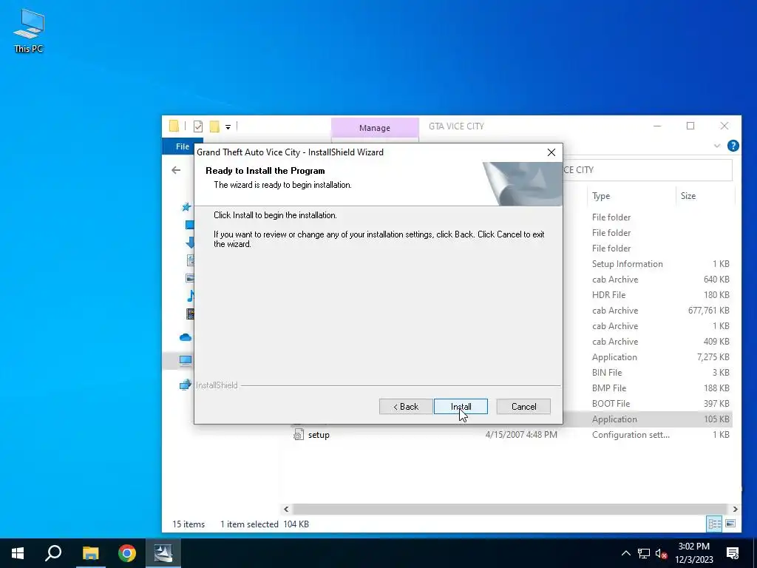Screen dimensions: 757x568
Task: Click the HDR File type cell
Action: coord(609,295)
